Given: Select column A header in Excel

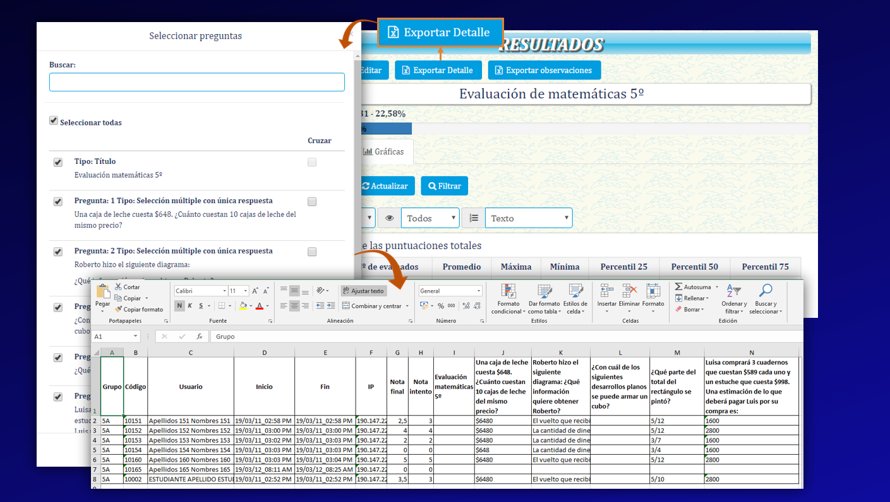Looking at the screenshot, I should pos(112,353).
